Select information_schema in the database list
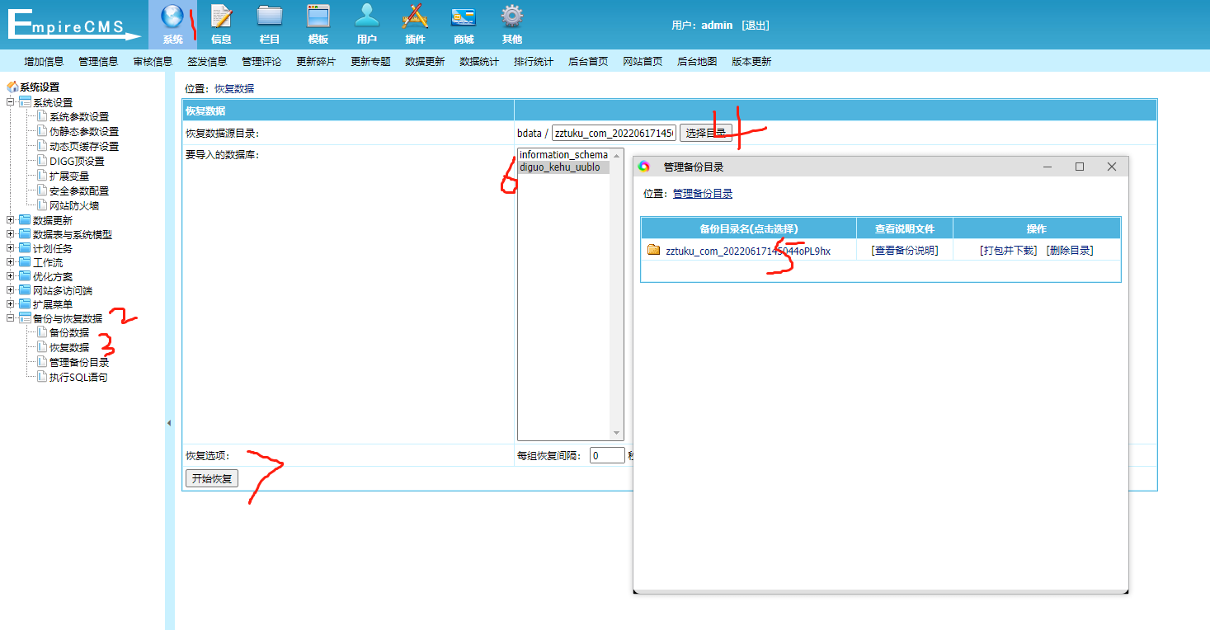The height and width of the screenshot is (630, 1210). pos(563,155)
